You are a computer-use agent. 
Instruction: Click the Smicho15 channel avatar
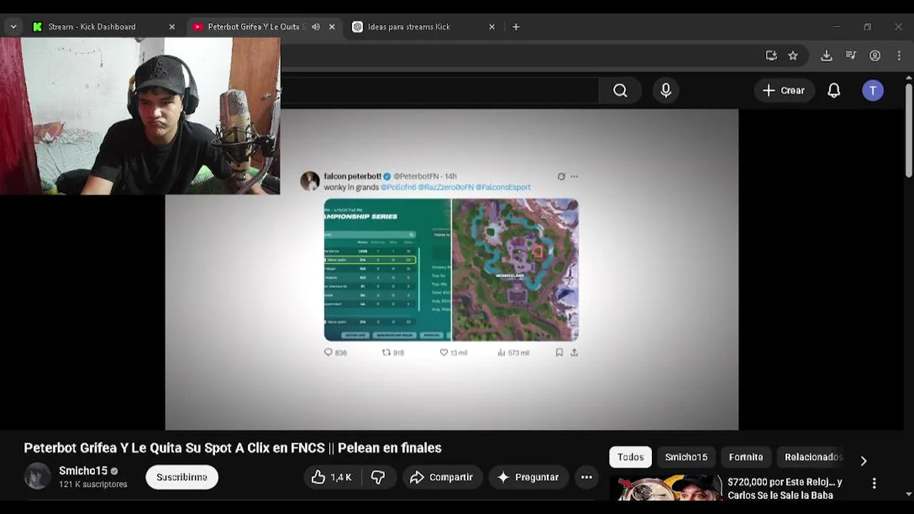tap(37, 476)
